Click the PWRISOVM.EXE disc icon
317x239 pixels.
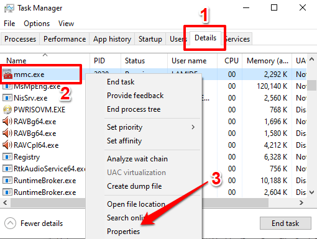pyautogui.click(x=7, y=110)
